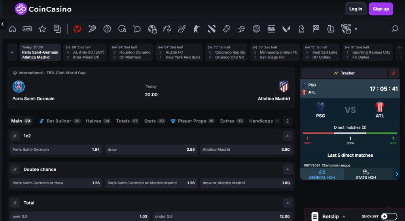
Task: Select the red Soccer sport icon
Action: tap(77, 29)
